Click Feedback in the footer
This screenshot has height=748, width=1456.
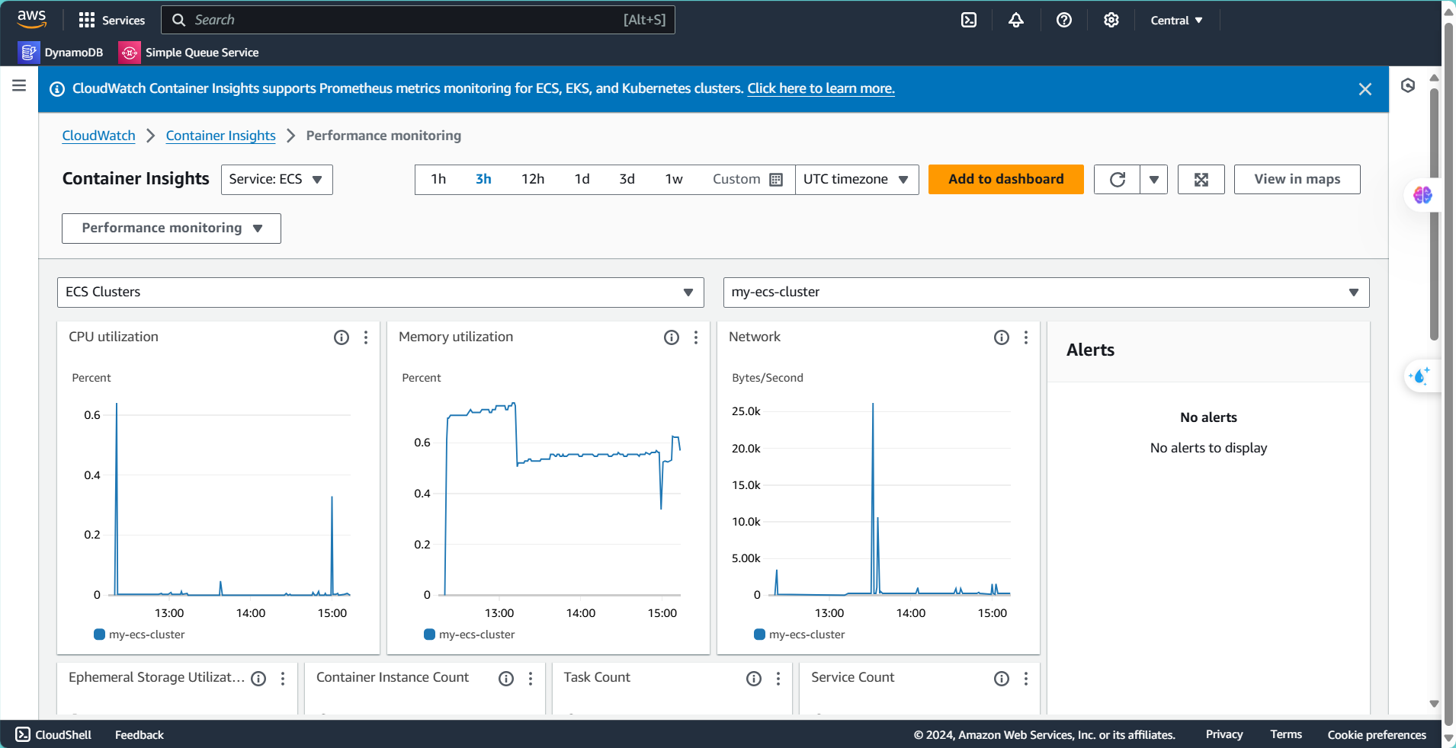[x=140, y=734]
